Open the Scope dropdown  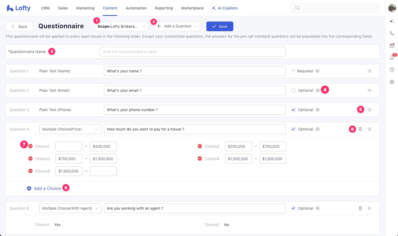121,26
